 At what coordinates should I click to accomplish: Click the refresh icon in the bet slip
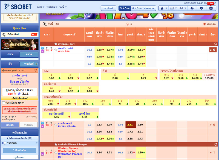click(36, 70)
